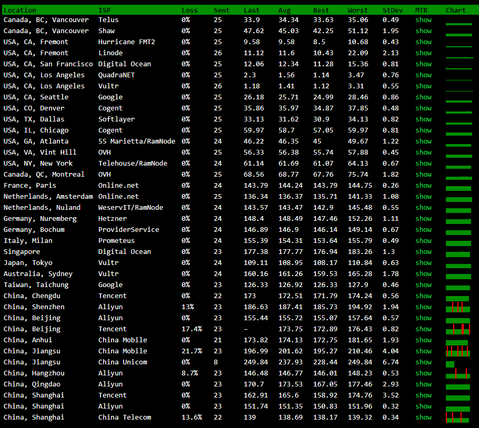The image size is (479, 428).
Task: Show MTR for Dallas Softlayer
Action: point(423,119)
